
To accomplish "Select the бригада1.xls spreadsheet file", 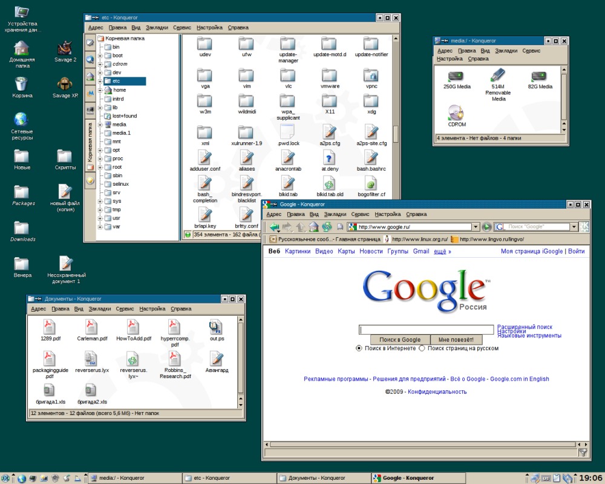I will click(50, 394).
